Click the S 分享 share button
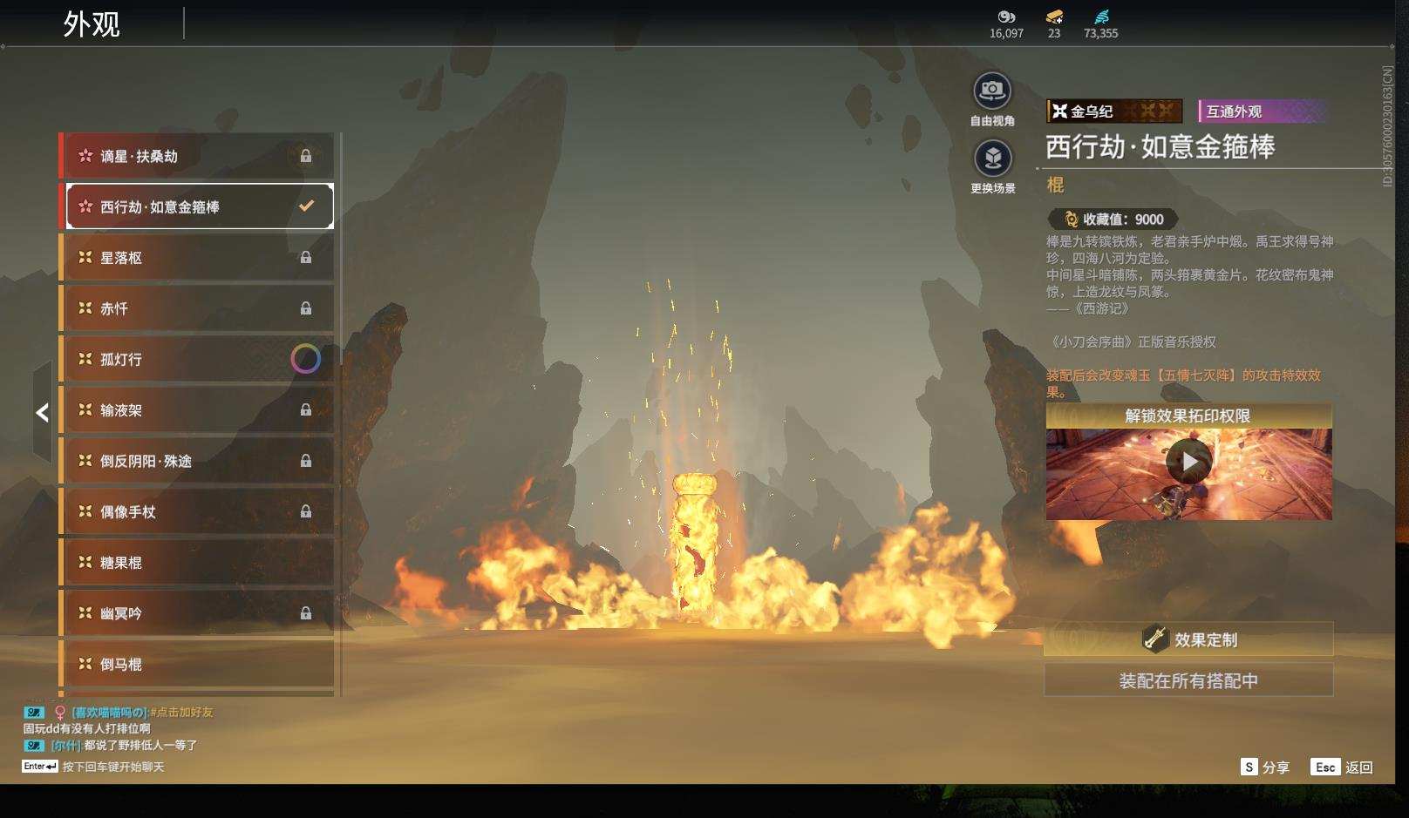 [1265, 767]
